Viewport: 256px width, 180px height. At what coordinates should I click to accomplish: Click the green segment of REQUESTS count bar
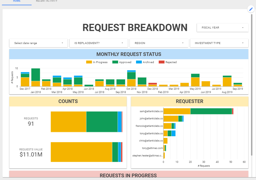click(102, 122)
